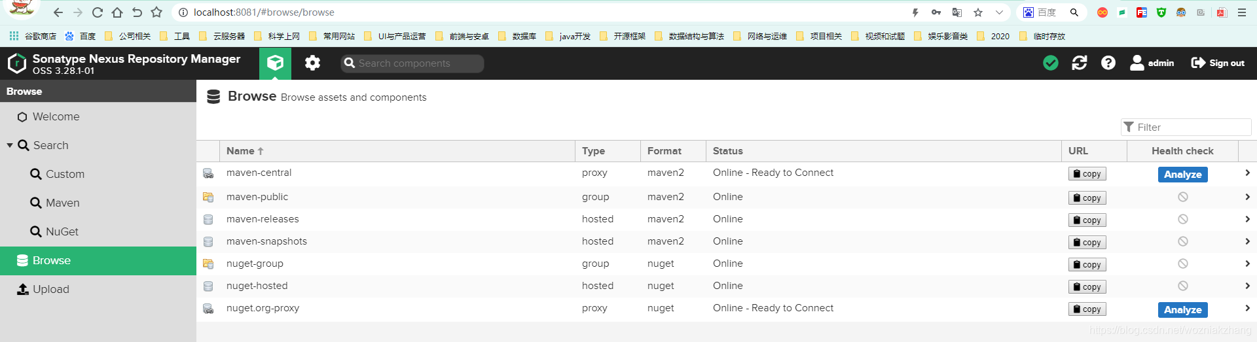
Task: Open the 2020 bookmark folder
Action: click(993, 37)
